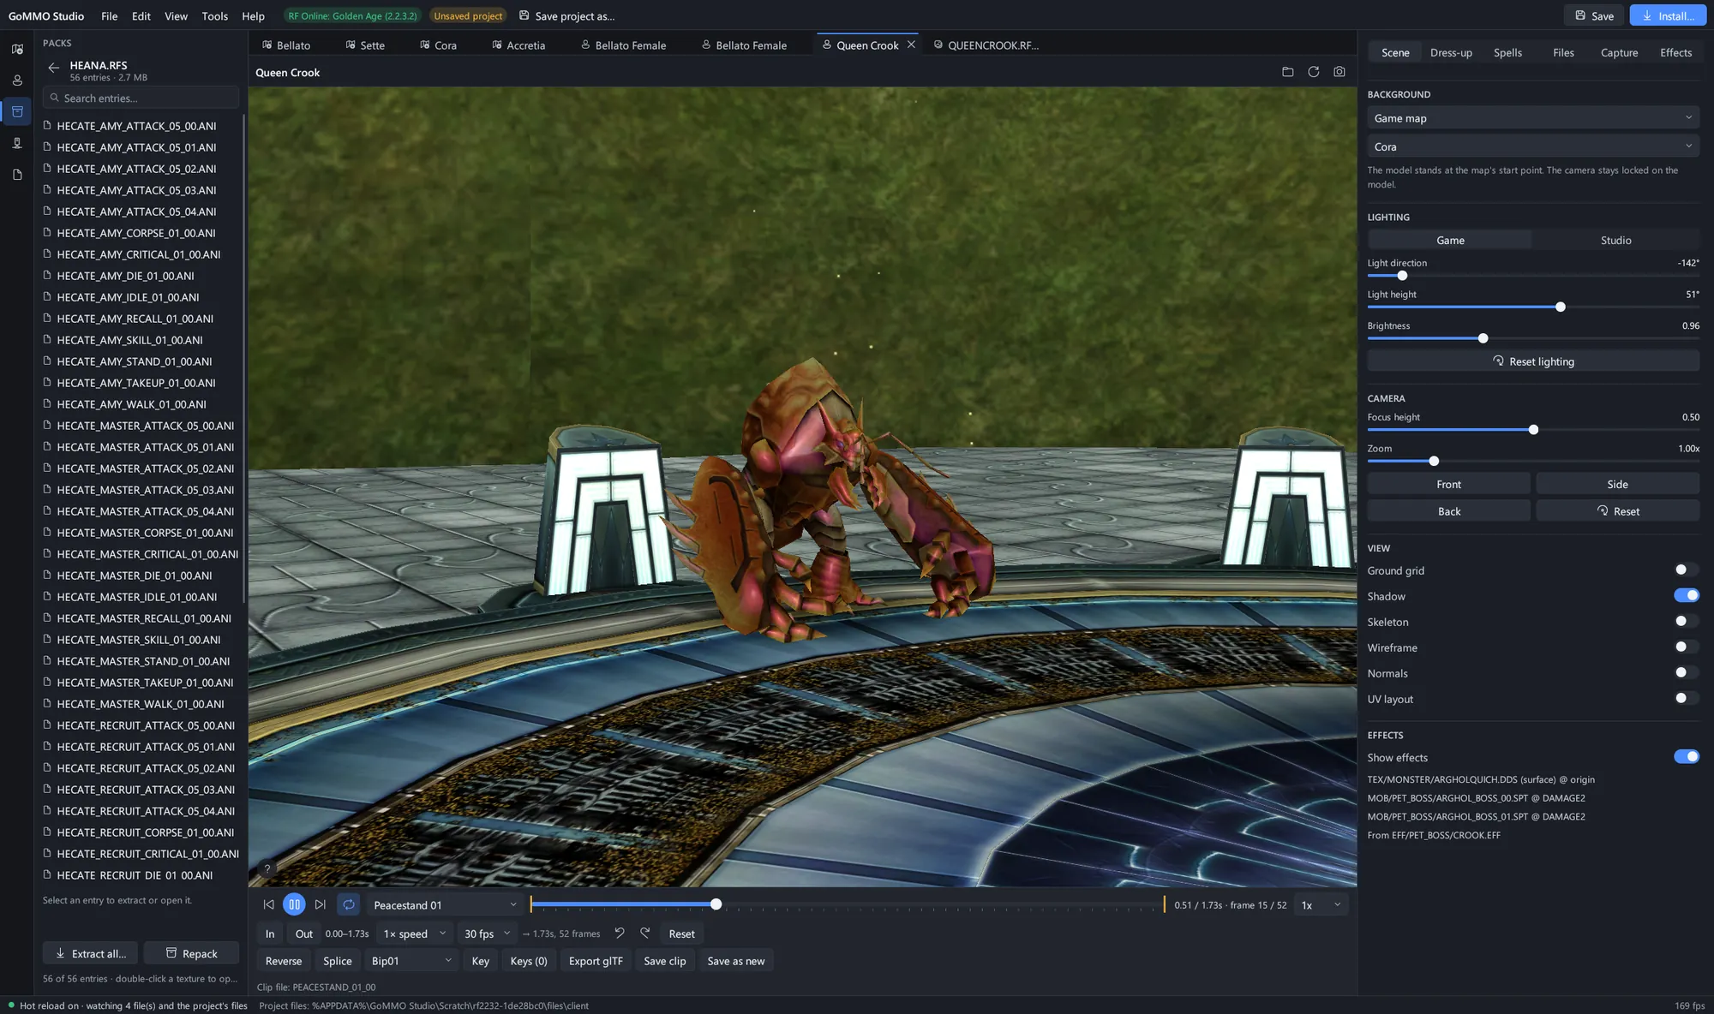Adjust the Zoom slider handle

pyautogui.click(x=1434, y=461)
